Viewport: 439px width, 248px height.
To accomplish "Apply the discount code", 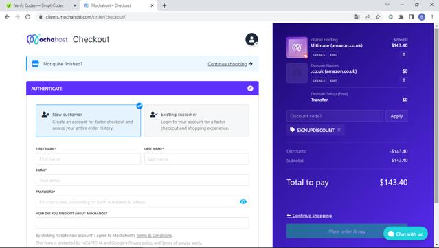I will (x=396, y=116).
